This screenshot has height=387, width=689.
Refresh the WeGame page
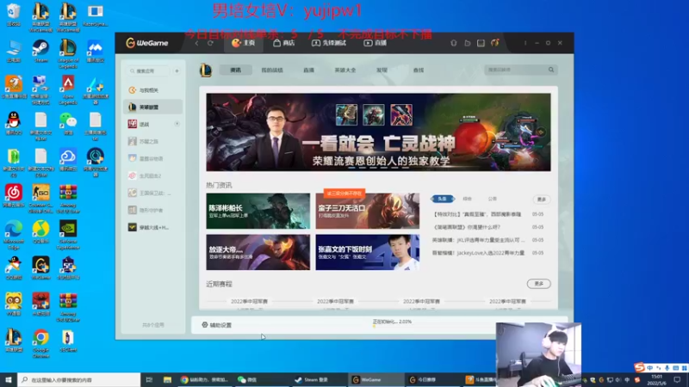[210, 43]
